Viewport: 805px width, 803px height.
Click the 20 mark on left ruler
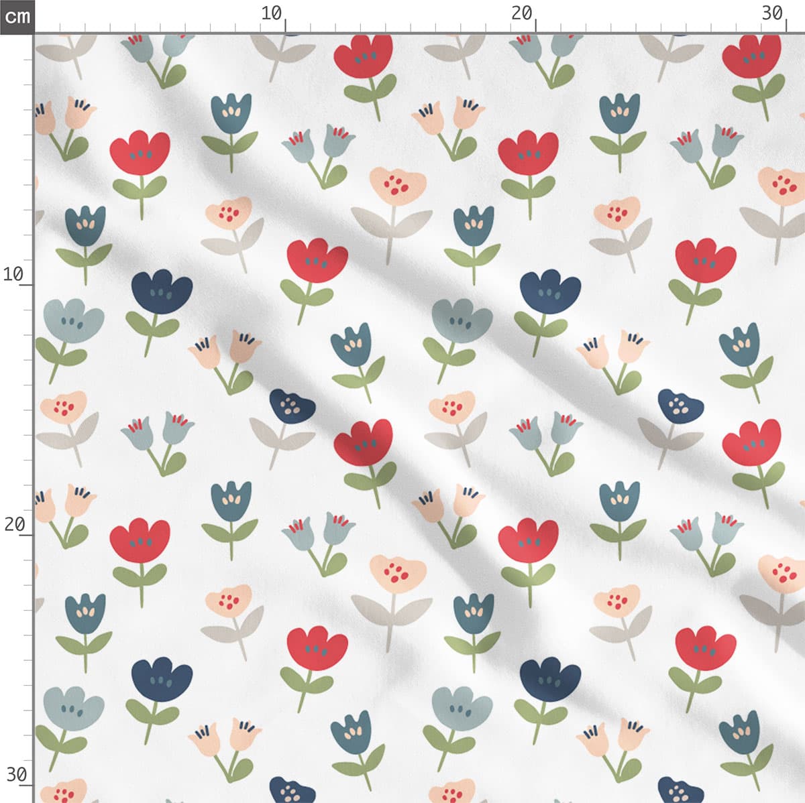(x=14, y=524)
